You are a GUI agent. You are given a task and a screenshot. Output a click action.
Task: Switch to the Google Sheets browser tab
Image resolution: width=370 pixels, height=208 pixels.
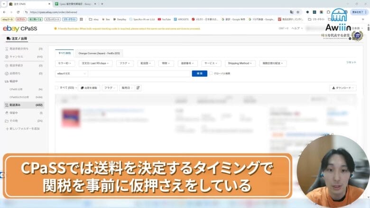(x=75, y=4)
